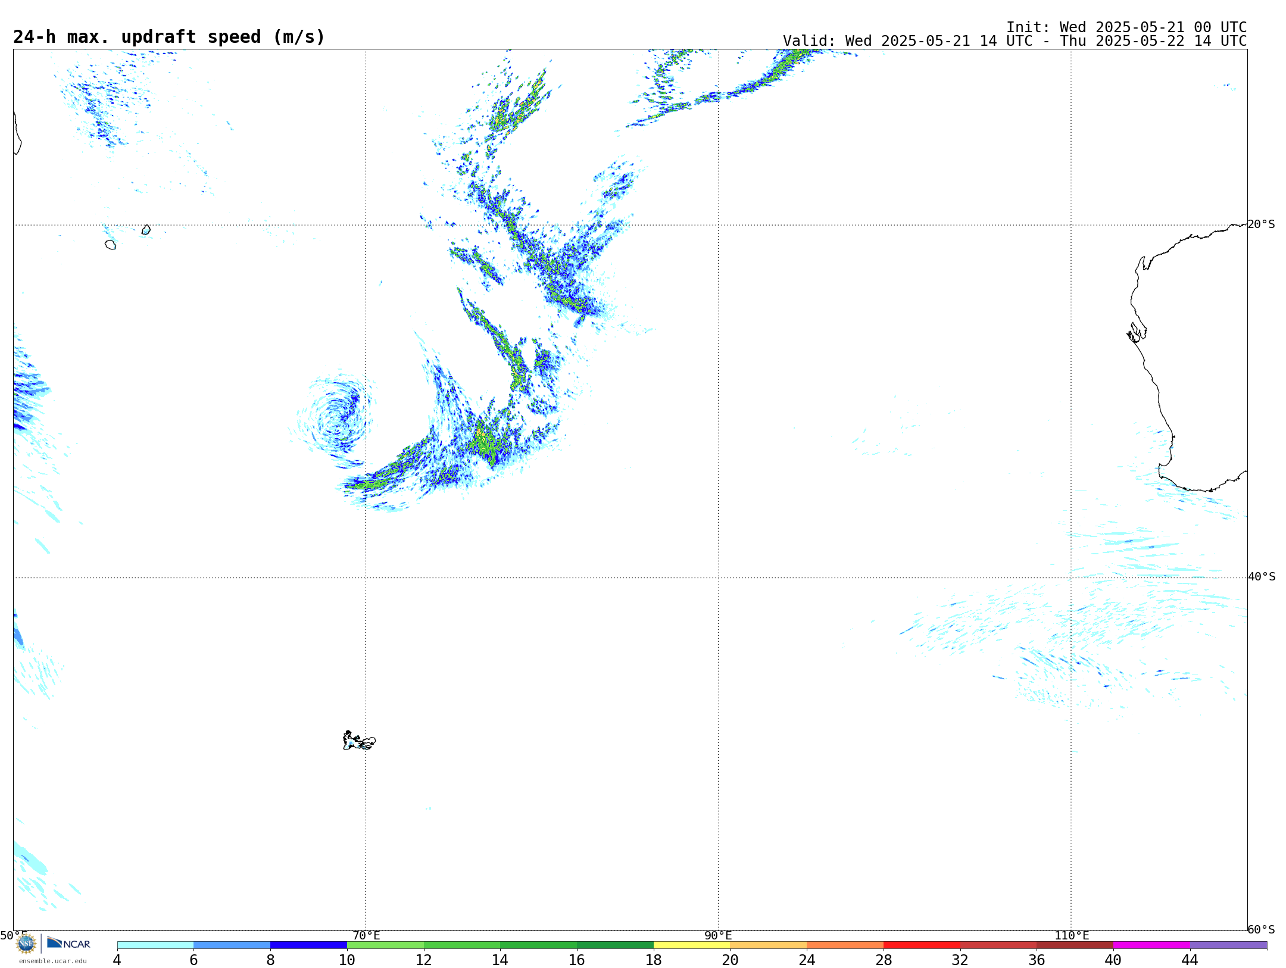
Task: Click the colorbar tick label 12
Action: click(x=424, y=960)
